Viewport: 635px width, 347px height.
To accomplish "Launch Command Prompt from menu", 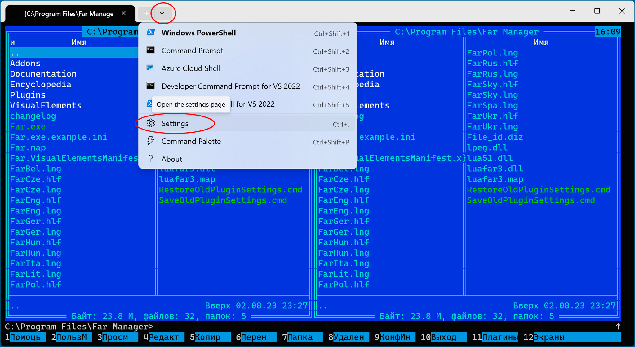I will tap(248, 51).
